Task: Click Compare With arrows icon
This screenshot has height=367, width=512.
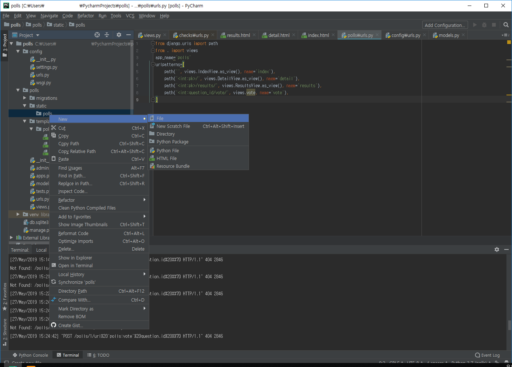Action: [x=54, y=299]
